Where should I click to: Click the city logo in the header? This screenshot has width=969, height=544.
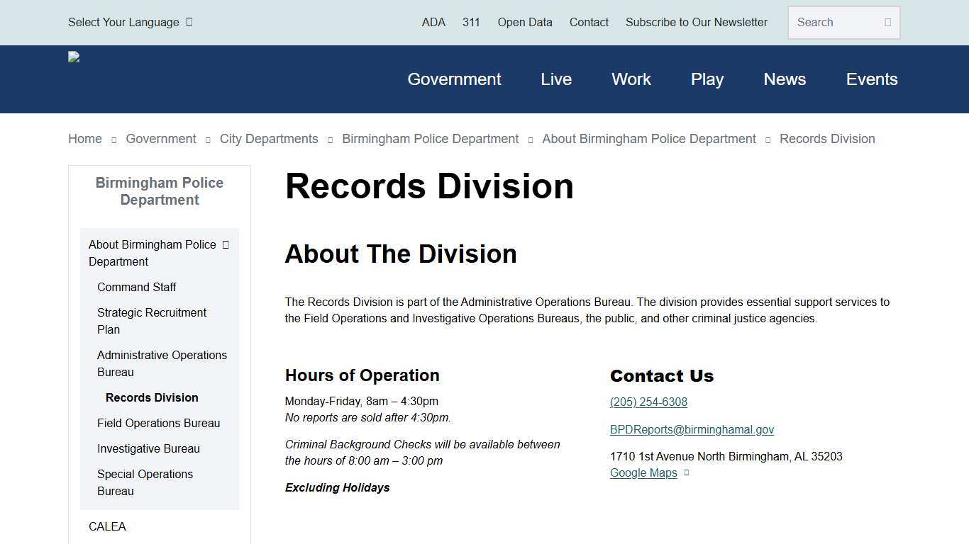(73, 57)
